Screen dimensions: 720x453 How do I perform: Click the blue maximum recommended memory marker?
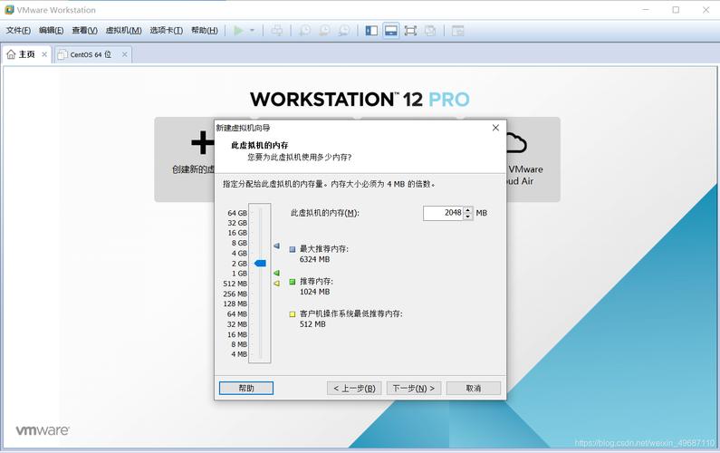coord(276,246)
